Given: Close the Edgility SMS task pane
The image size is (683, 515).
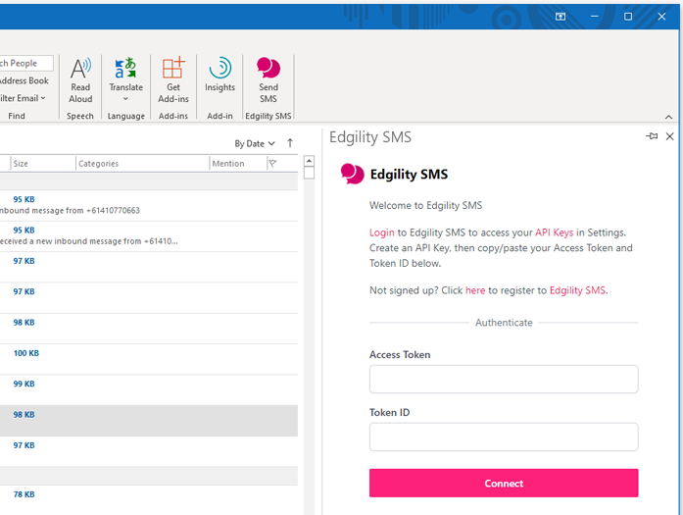Looking at the screenshot, I should point(670,136).
